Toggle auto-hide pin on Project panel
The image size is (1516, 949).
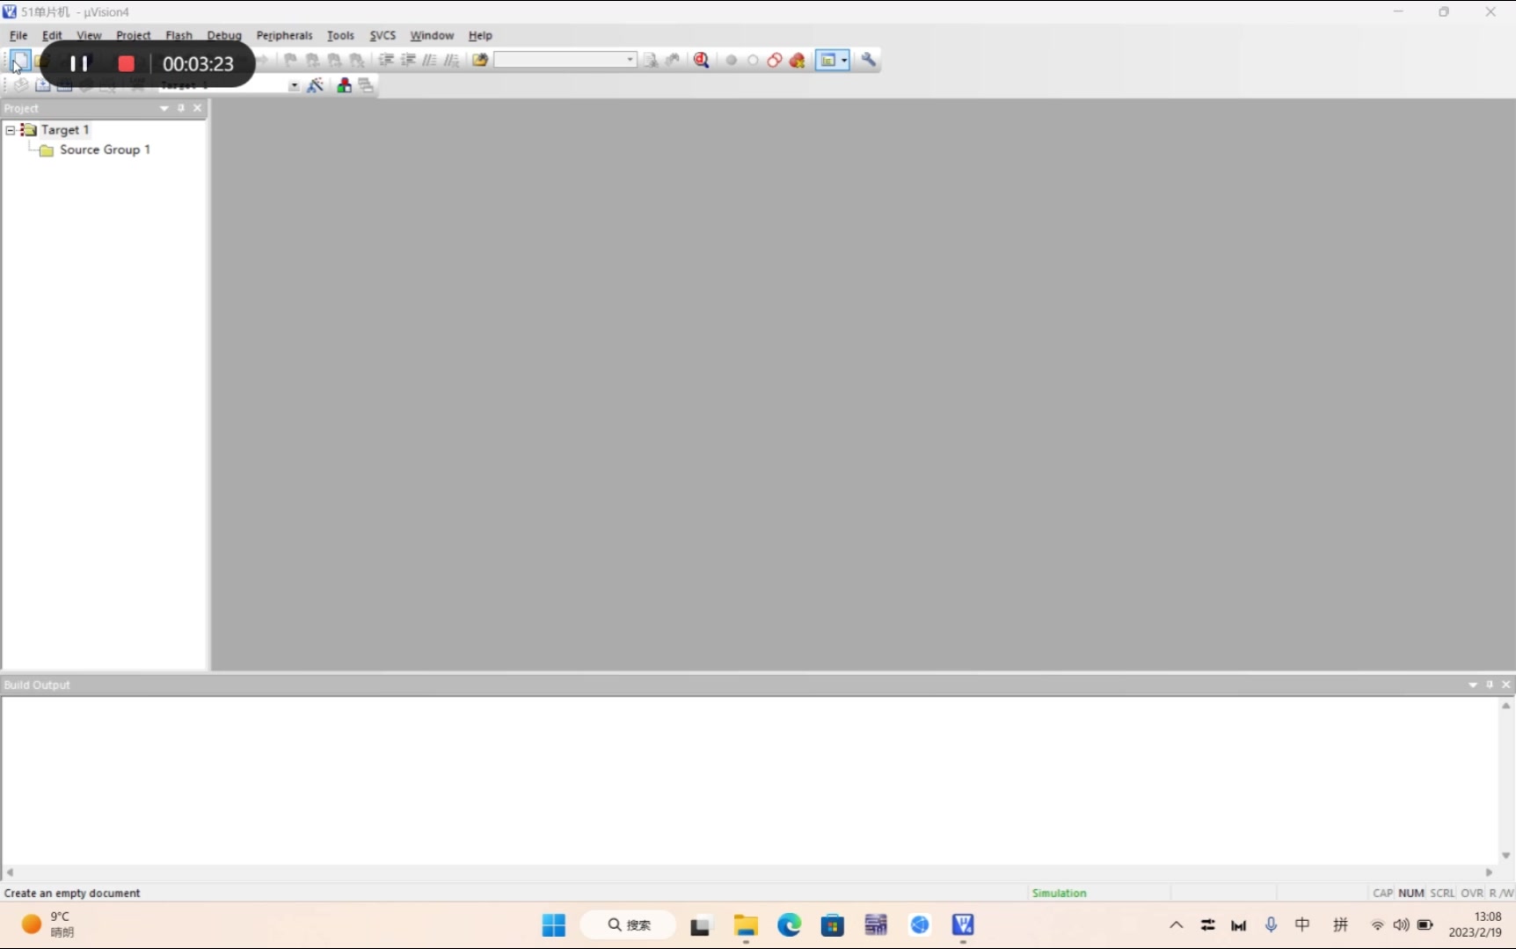tap(181, 108)
